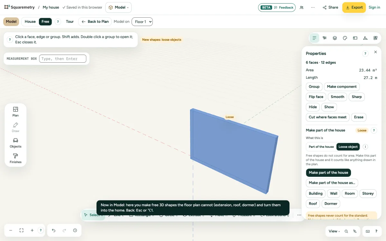Click the Sign in link
Screen dimensions: 386x241
pyautogui.click(x=374, y=7)
